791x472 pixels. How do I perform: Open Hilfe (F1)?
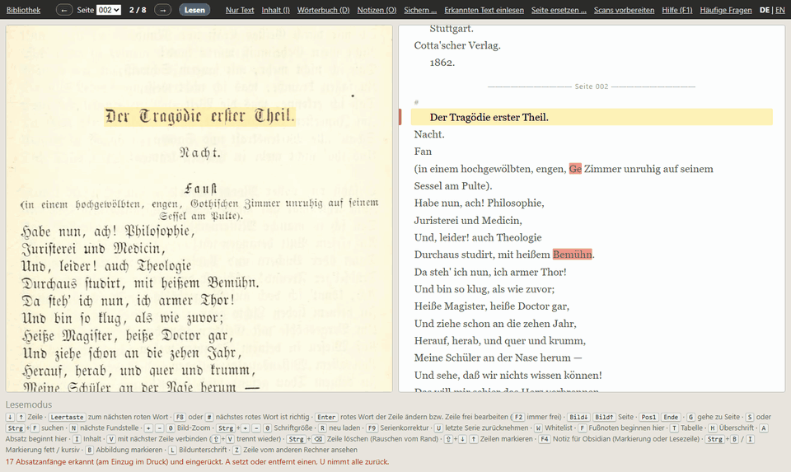[677, 10]
